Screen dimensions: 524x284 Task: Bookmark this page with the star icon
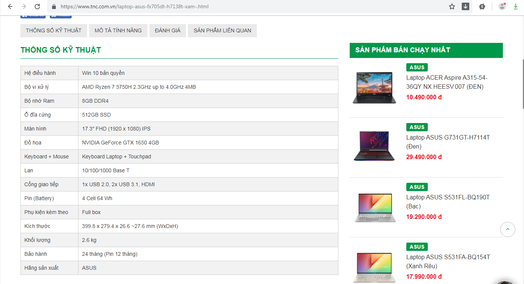coord(452,6)
